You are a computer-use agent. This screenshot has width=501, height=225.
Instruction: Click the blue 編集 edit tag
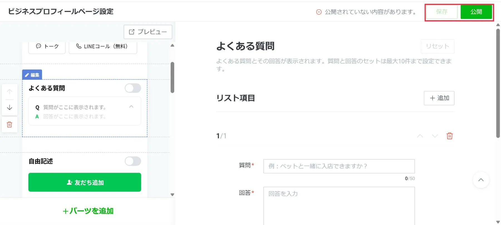[32, 75]
